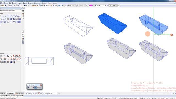Click the binoculars Find icon
The width and height of the screenshot is (176, 99).
tap(23, 11)
